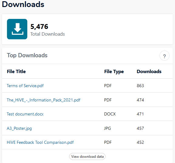The height and width of the screenshot is (163, 175).
Task: Click the JPG file type cell
Action: point(107,128)
